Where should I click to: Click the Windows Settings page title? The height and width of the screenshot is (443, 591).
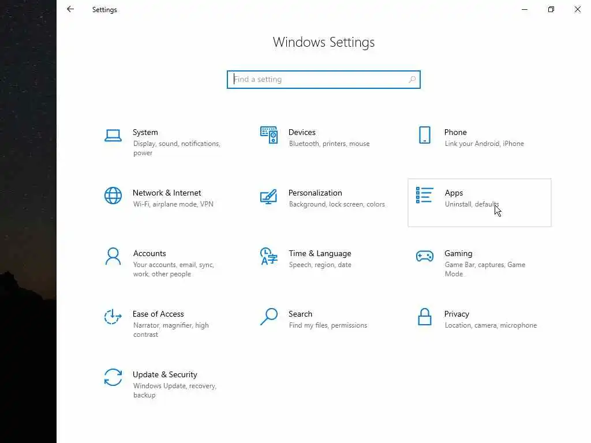point(324,42)
